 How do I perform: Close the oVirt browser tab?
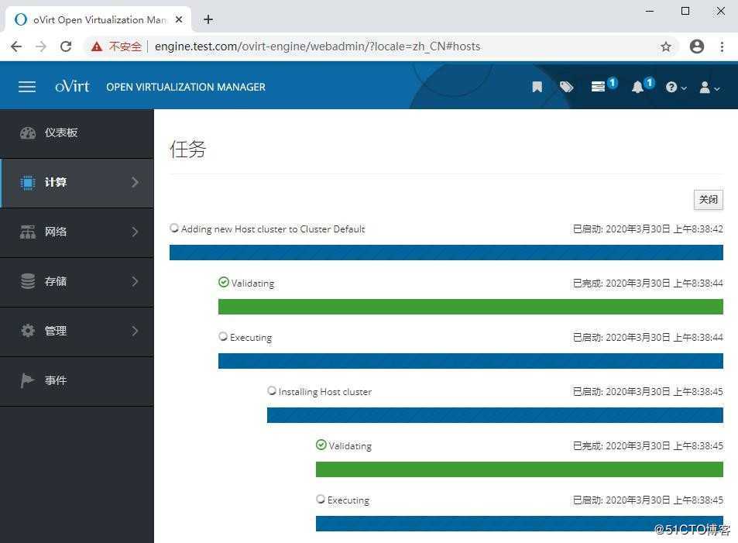179,19
